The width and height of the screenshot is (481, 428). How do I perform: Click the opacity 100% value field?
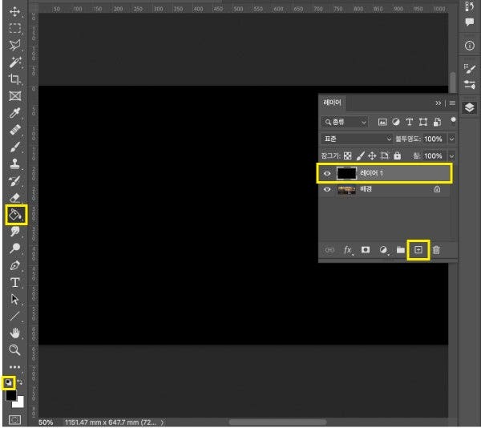coord(433,139)
